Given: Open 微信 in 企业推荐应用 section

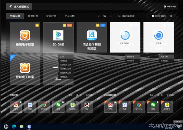Looking at the screenshot, I should [153, 107].
